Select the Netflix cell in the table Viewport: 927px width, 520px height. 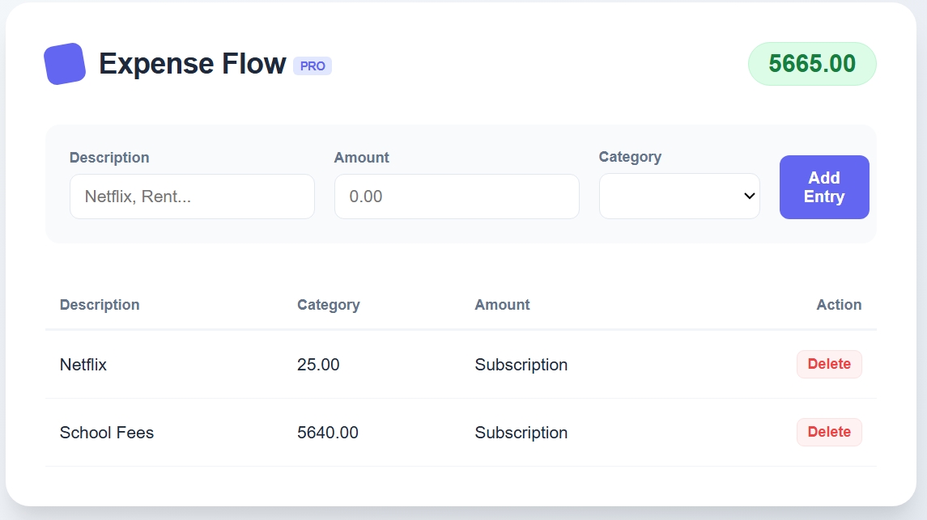coord(83,365)
